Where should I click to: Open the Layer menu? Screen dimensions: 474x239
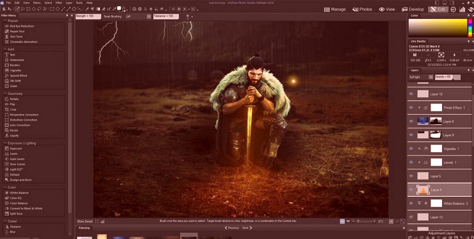tap(69, 3)
